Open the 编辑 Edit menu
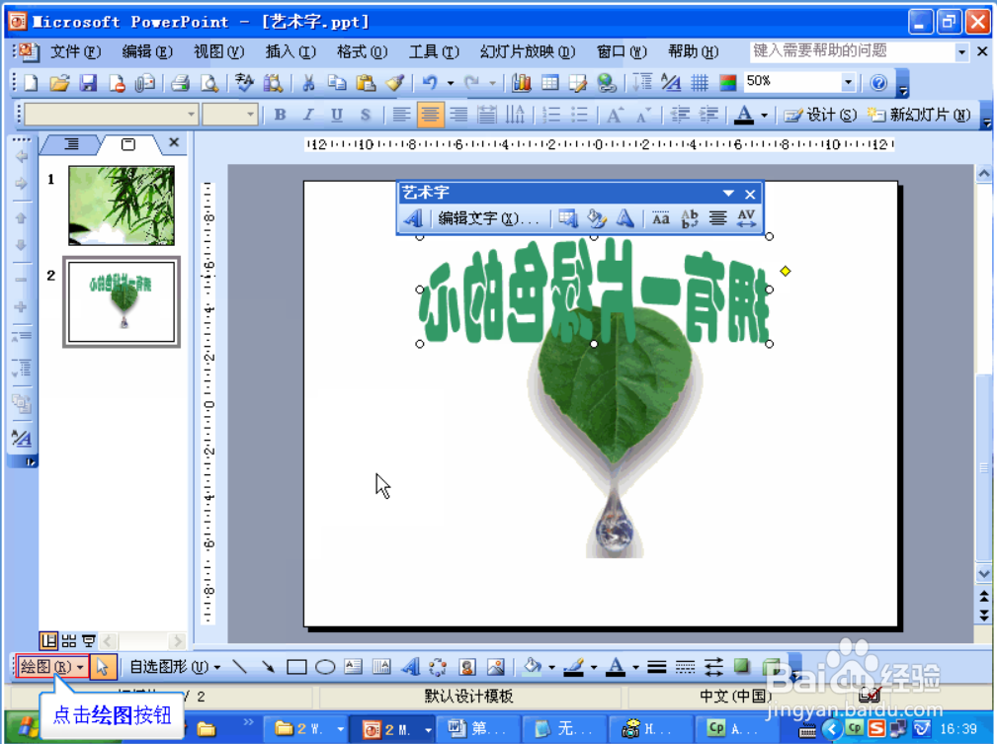The image size is (997, 744). 147,51
